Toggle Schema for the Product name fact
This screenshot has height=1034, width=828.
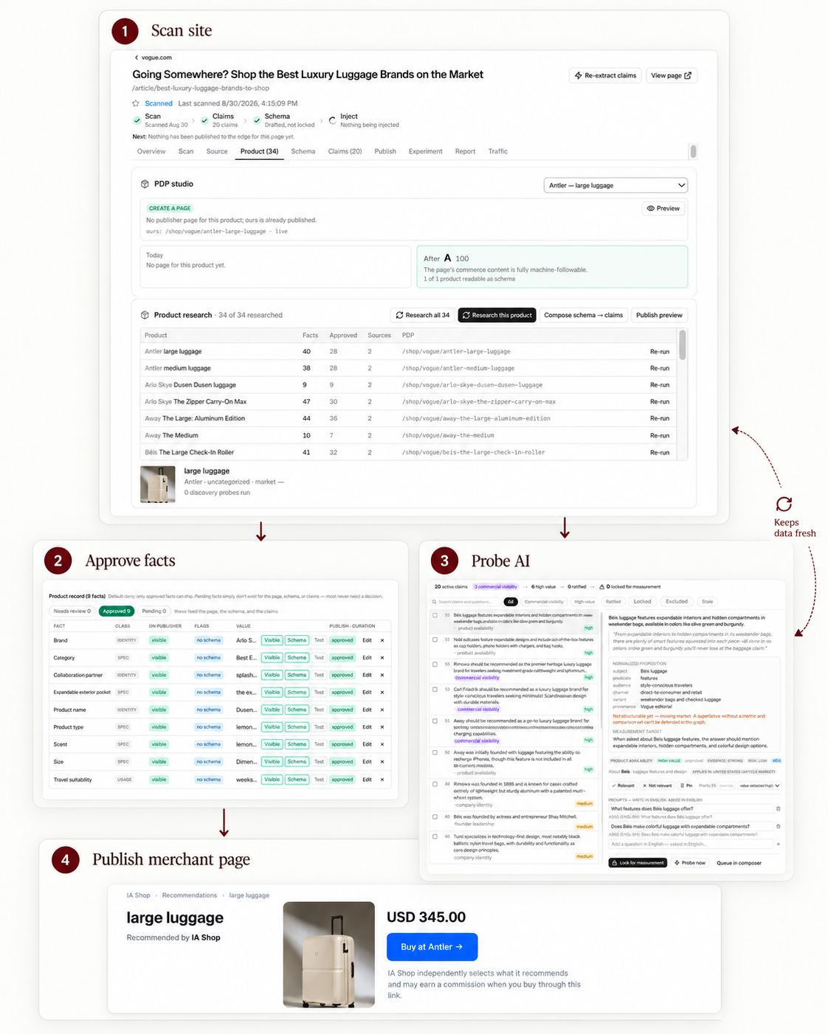tap(297, 709)
